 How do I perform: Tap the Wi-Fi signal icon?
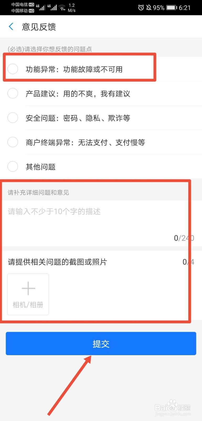click(x=62, y=8)
